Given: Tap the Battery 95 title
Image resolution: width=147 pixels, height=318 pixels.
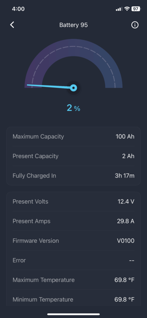Looking at the screenshot, I should [73, 25].
